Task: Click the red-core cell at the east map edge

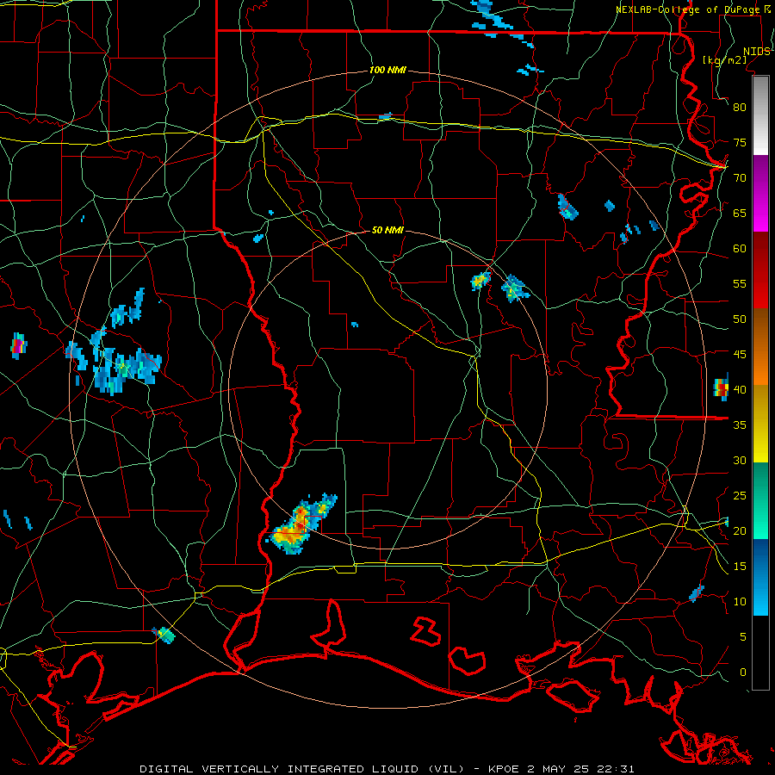Action: tap(721, 387)
